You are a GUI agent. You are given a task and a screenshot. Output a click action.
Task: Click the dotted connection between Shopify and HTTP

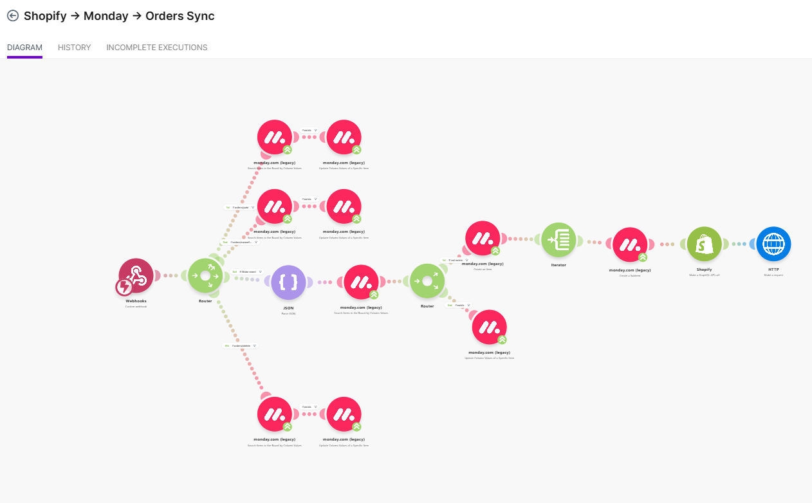coord(739,244)
